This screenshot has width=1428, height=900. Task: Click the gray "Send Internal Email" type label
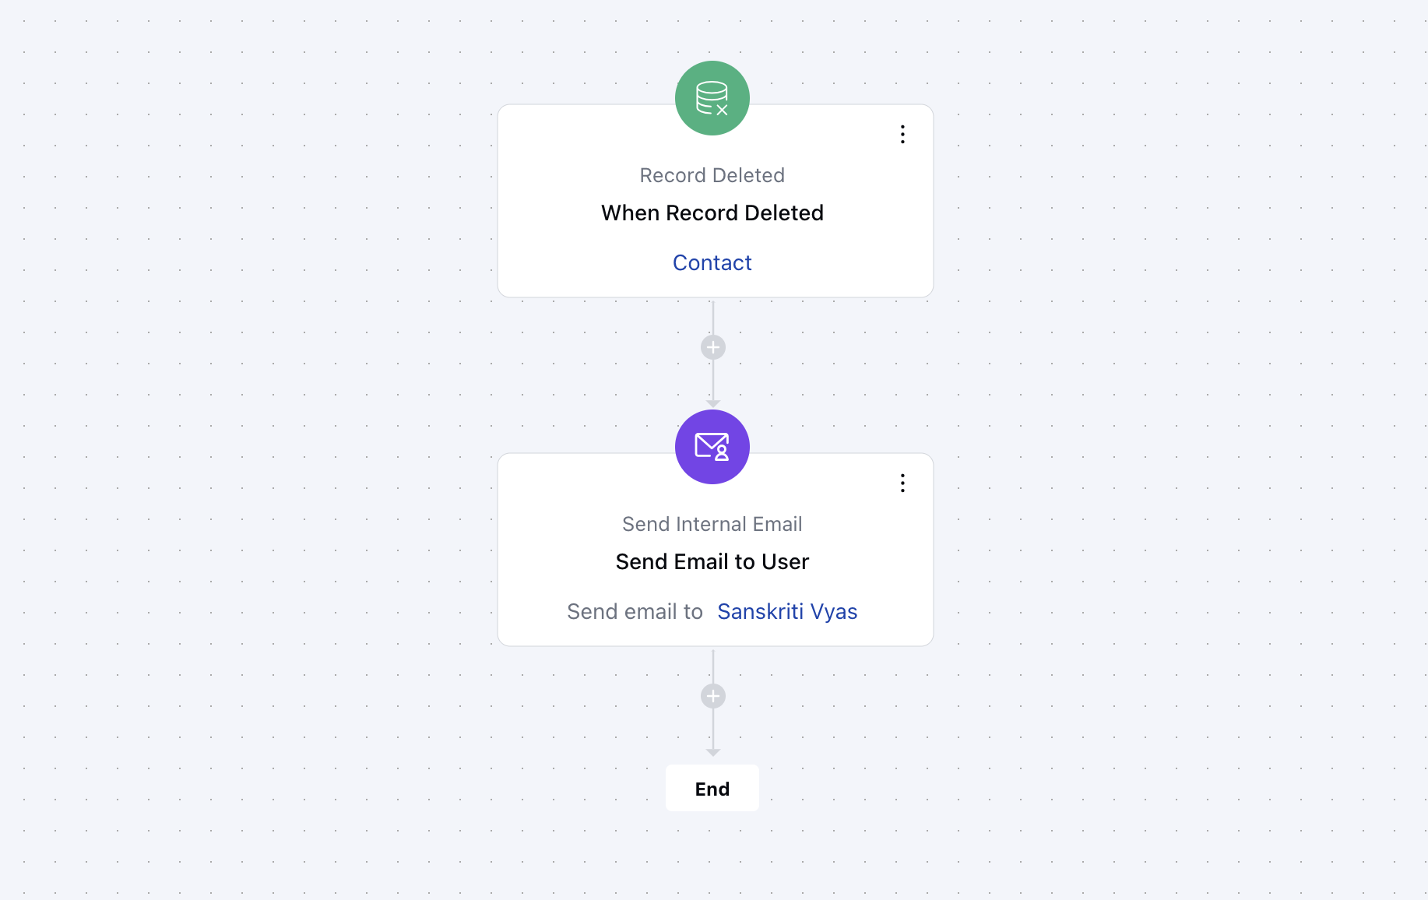(x=712, y=525)
